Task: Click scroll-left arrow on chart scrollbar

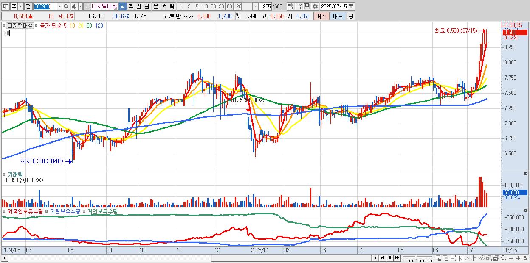Action: pyautogui.click(x=4, y=258)
